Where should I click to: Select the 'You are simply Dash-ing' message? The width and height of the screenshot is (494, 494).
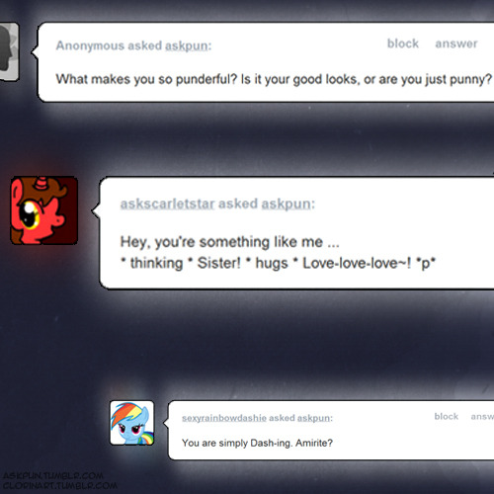point(257,443)
